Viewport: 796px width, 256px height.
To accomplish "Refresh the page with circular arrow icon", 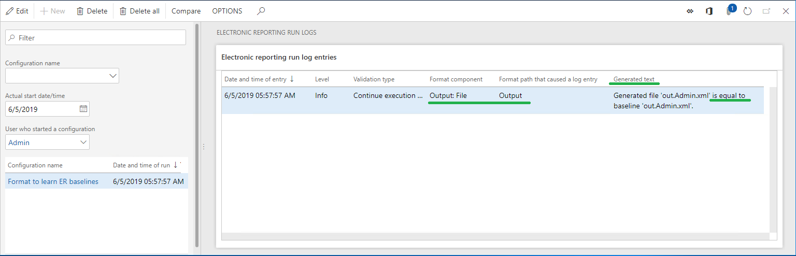I will 747,11.
